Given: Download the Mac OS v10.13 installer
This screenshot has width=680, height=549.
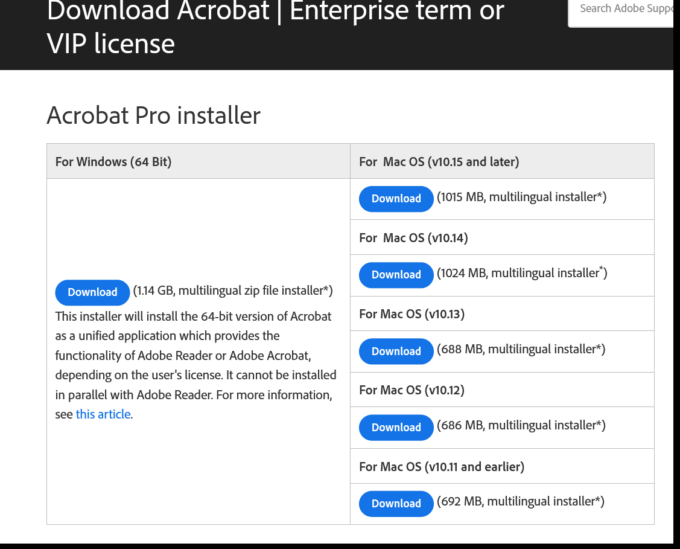Looking at the screenshot, I should [396, 351].
